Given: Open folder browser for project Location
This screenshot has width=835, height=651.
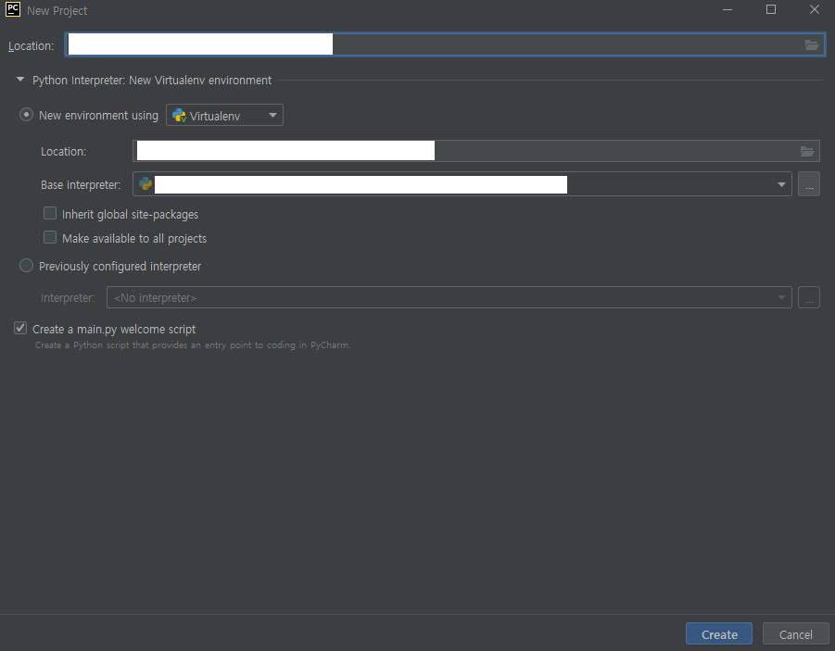Looking at the screenshot, I should click(812, 45).
